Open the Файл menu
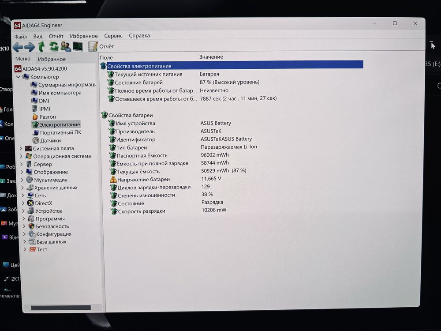Screen dimensions: 441x331 [21, 37]
